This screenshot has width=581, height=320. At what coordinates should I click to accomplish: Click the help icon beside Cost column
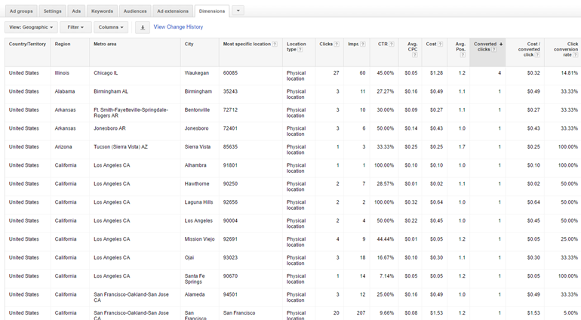pos(441,45)
